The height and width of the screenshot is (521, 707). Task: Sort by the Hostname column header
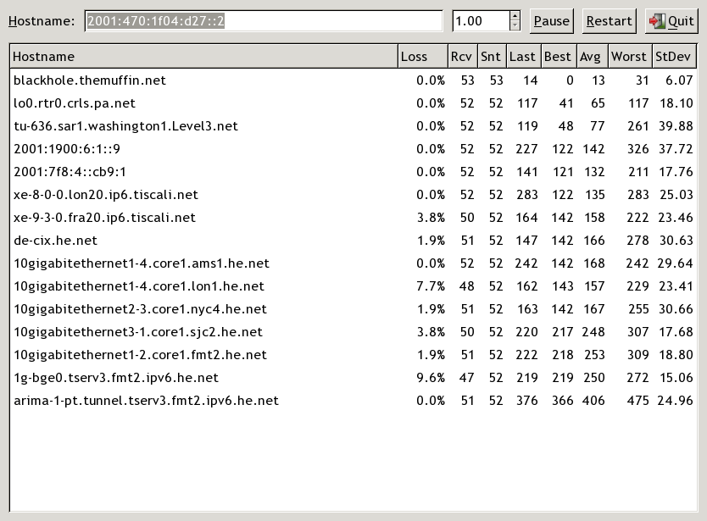[203, 57]
